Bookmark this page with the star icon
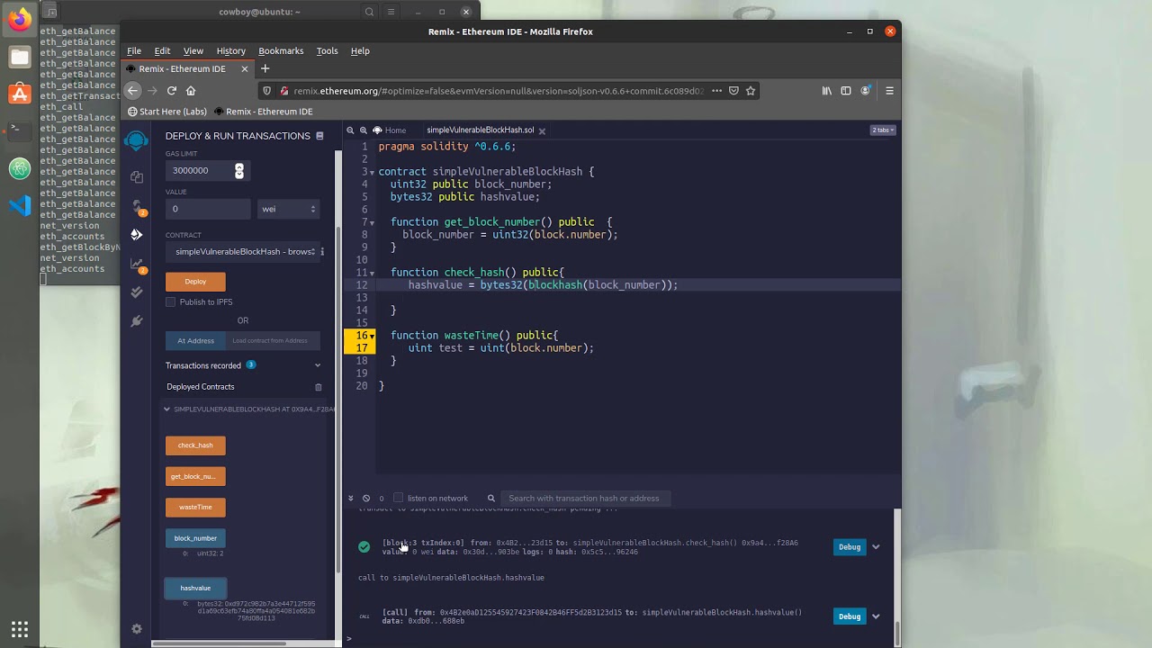The image size is (1152, 648). pos(751,90)
